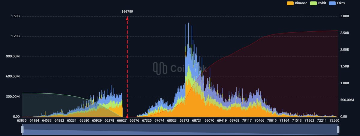Click the 66627 price axis tick
Screen dimensions: 360x136
coord(122,121)
